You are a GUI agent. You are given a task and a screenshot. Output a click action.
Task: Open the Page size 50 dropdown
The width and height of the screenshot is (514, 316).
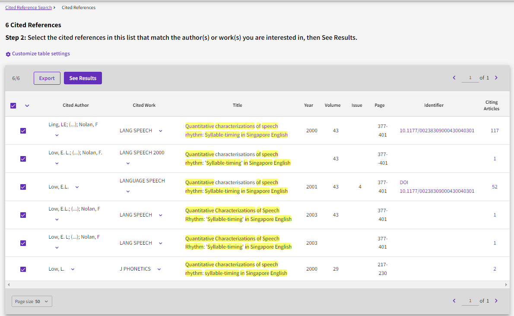pyautogui.click(x=32, y=301)
